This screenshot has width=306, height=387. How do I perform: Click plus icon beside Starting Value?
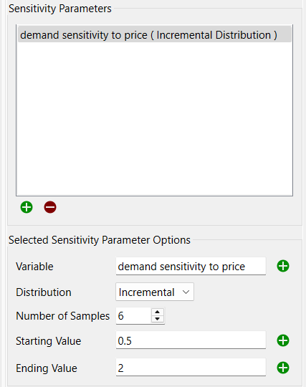tap(283, 340)
